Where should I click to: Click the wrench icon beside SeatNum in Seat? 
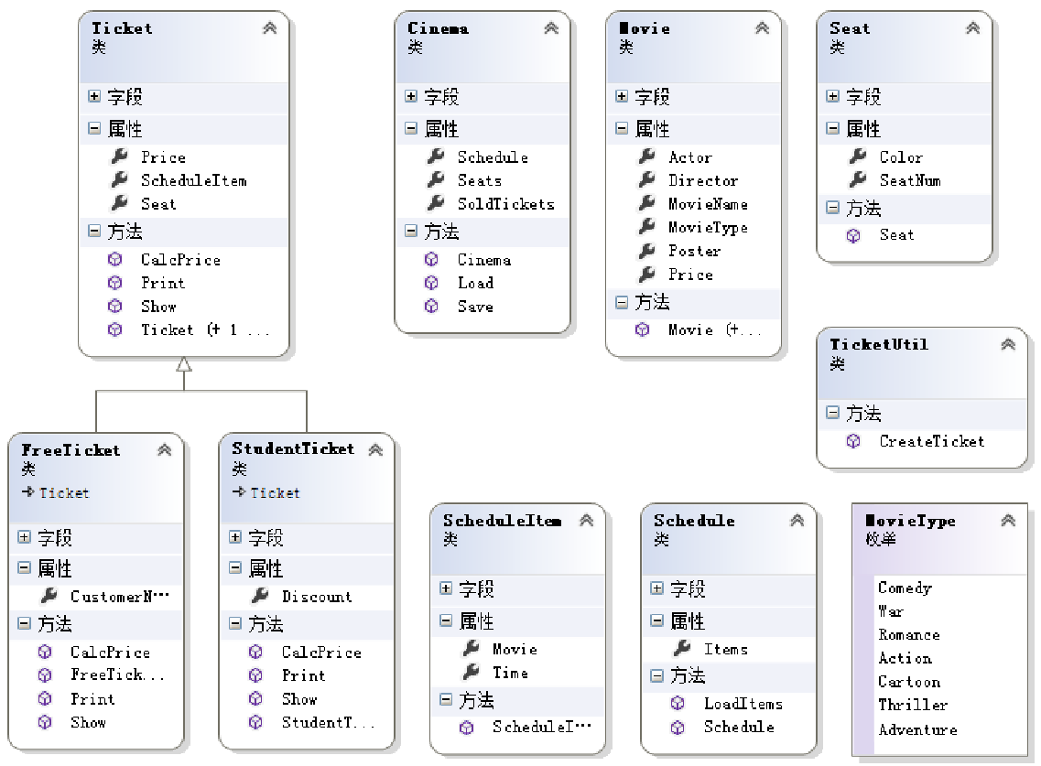pyautogui.click(x=858, y=181)
